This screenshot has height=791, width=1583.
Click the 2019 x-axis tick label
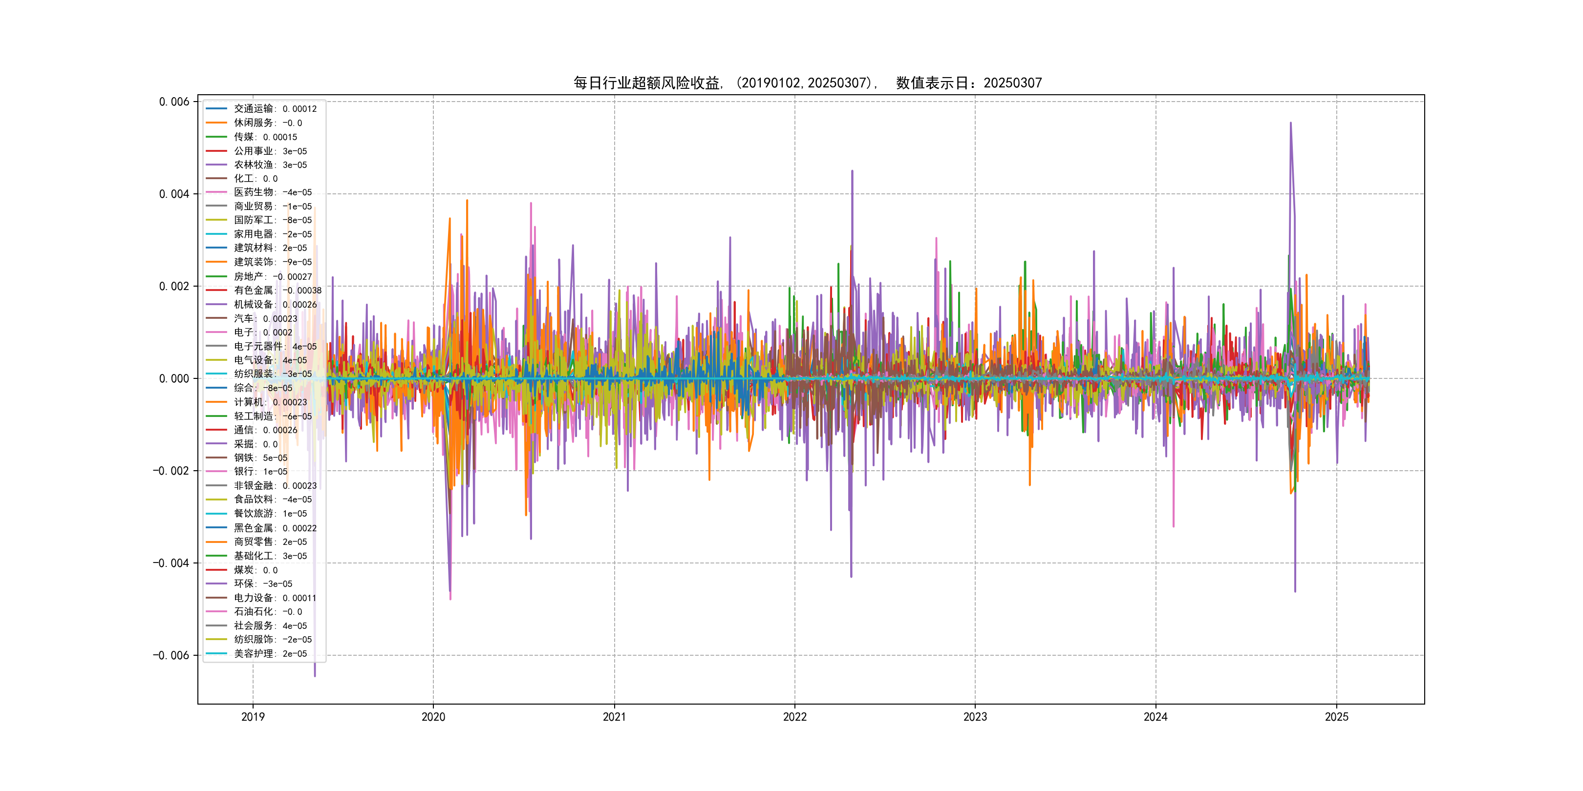(x=253, y=717)
